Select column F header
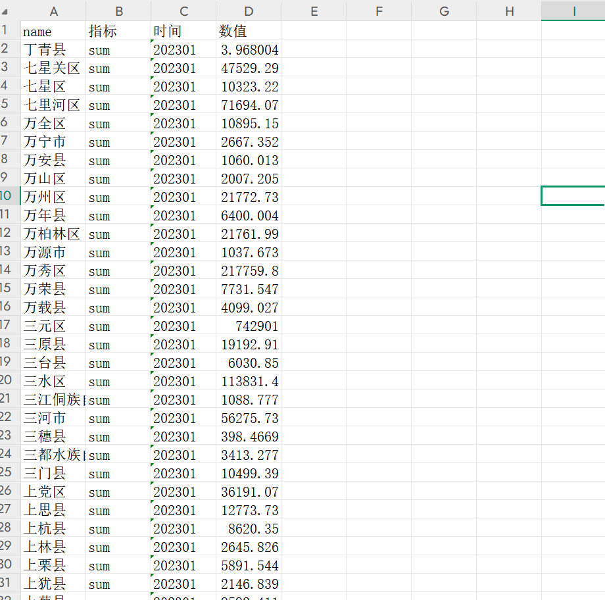The height and width of the screenshot is (600, 605). [x=379, y=11]
